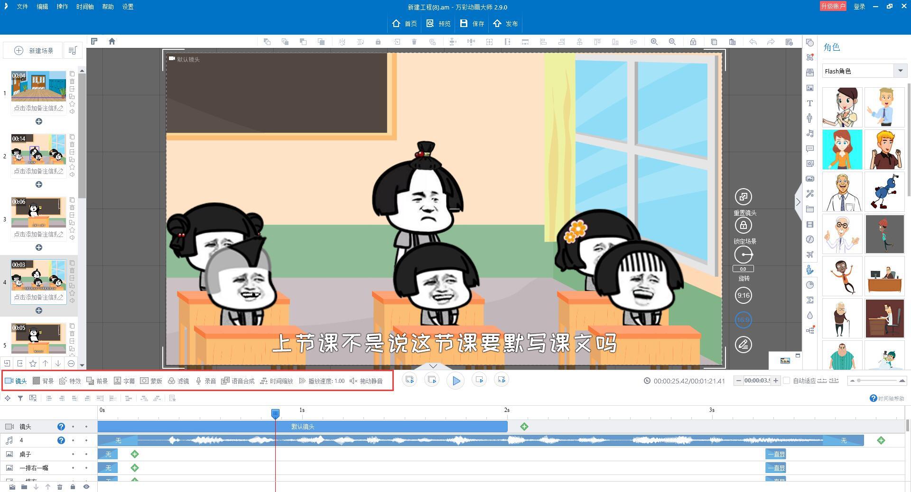911x492 pixels.
Task: Click the shapes tool at top of sidebar
Action: 810,42
